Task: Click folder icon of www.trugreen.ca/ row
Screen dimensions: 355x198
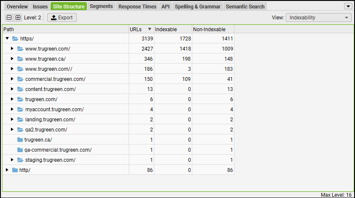Action: [x=20, y=59]
